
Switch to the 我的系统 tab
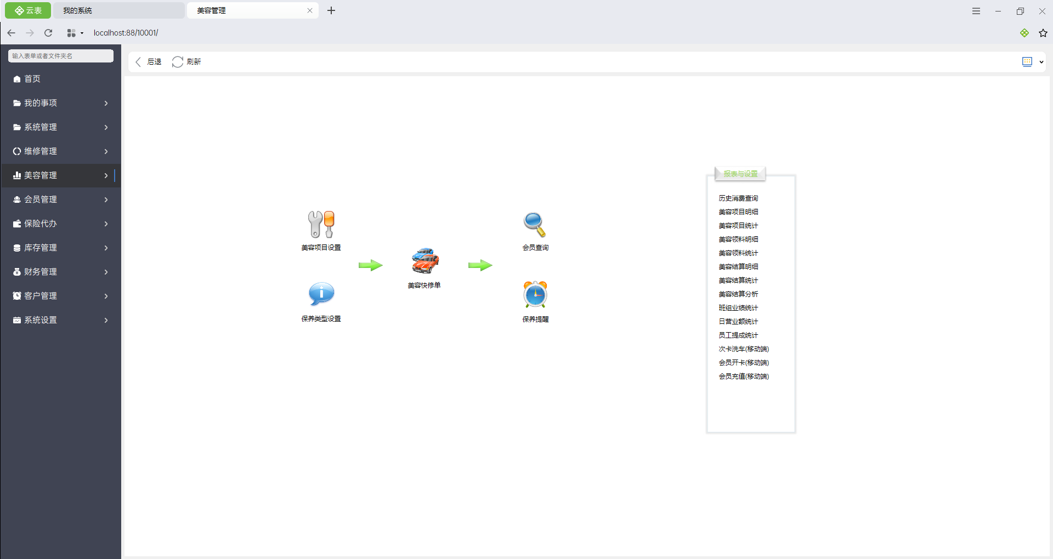118,10
